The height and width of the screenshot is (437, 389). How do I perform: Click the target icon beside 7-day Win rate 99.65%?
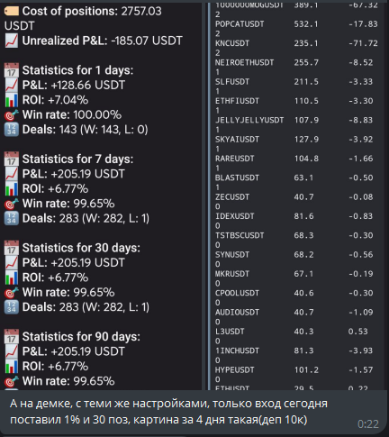tap(12, 204)
